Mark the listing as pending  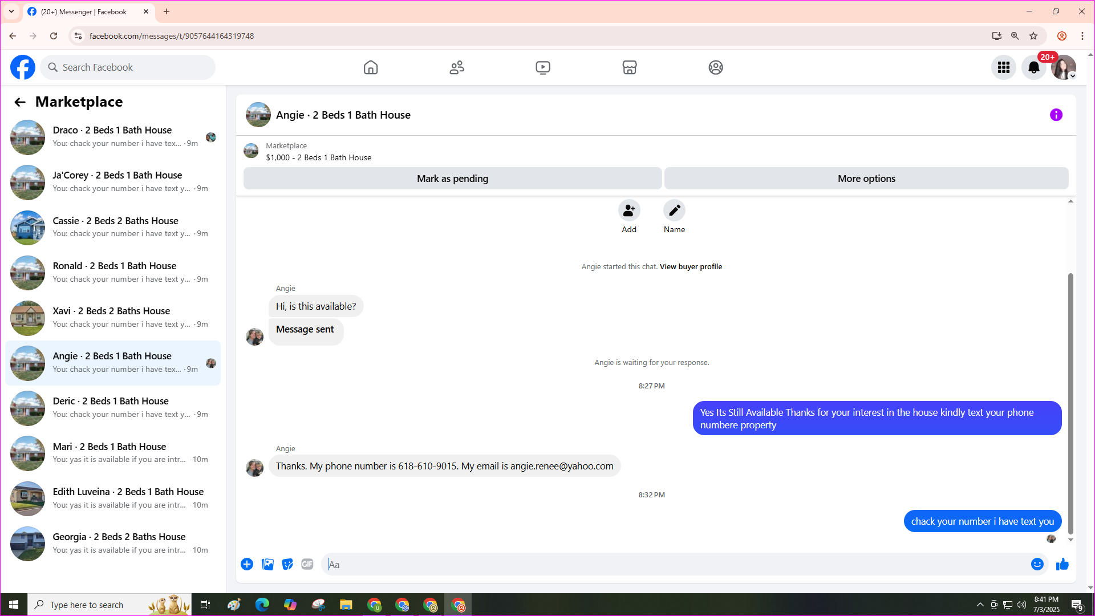tap(452, 179)
